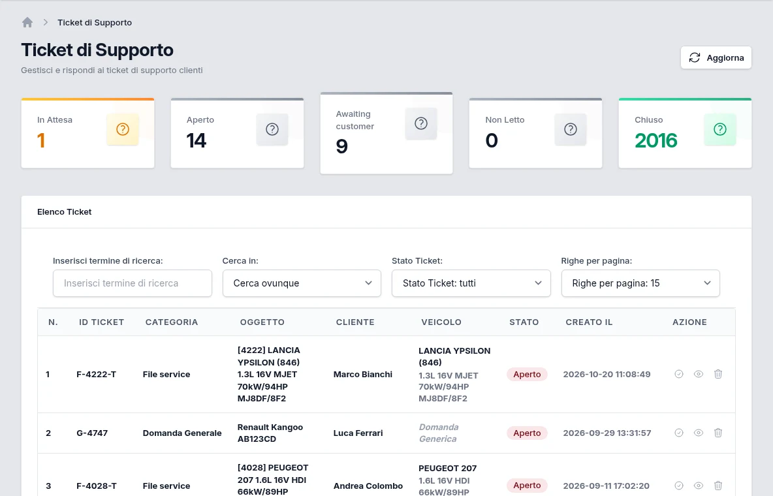
Task: Click Aperto status badge for Luca Ferrari
Action: 527,433
